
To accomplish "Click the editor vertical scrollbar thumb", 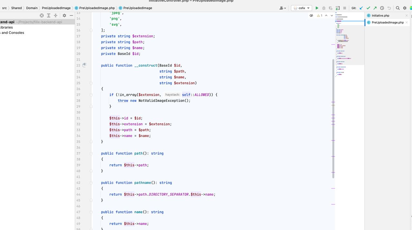I will 333,119.
